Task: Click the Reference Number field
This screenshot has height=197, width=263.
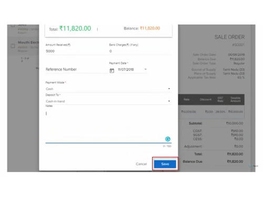Action: [76, 69]
